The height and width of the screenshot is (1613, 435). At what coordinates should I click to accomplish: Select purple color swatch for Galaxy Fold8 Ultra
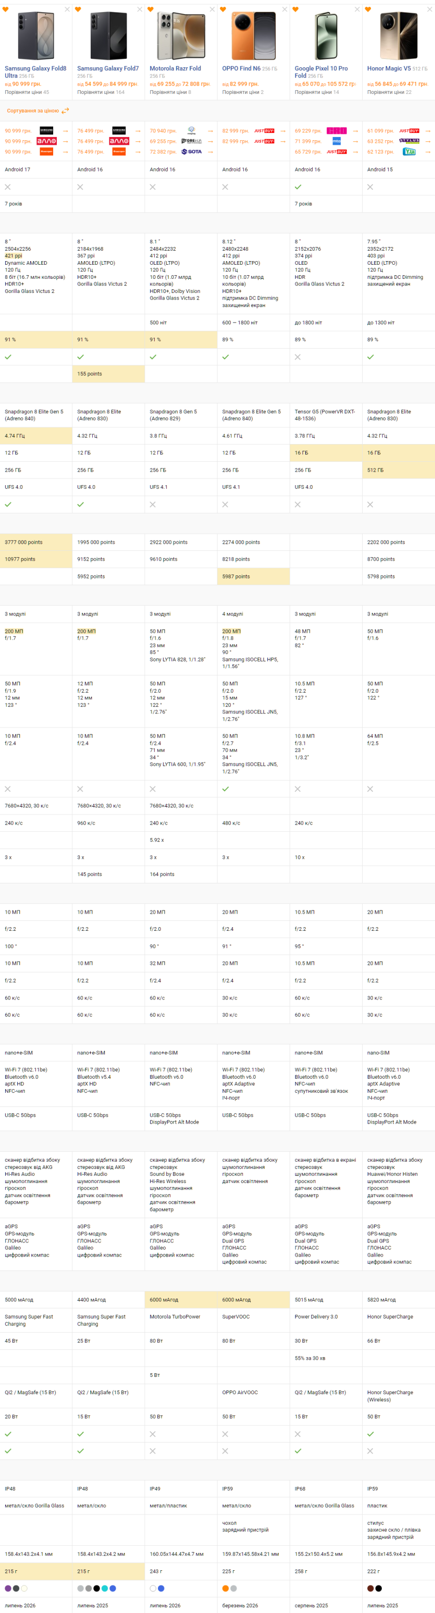click(8, 1588)
